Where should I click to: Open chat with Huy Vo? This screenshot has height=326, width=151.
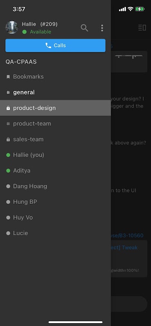pyautogui.click(x=56, y=218)
